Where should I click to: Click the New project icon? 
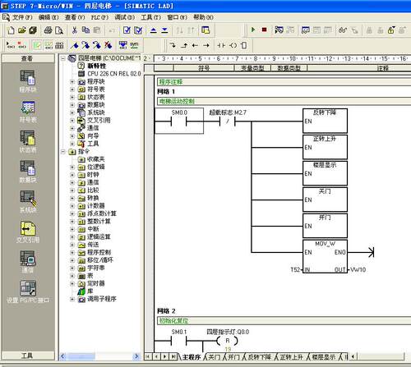click(11, 30)
